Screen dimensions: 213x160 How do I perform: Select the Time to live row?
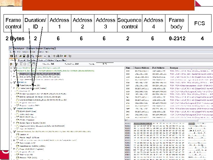[26, 155]
